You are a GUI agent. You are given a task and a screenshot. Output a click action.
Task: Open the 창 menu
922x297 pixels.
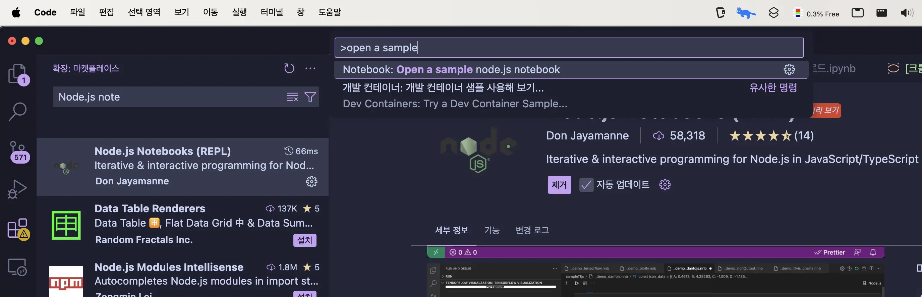pos(300,12)
